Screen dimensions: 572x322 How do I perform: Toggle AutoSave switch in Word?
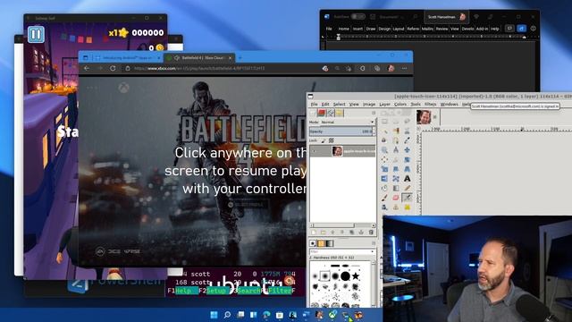tap(357, 17)
